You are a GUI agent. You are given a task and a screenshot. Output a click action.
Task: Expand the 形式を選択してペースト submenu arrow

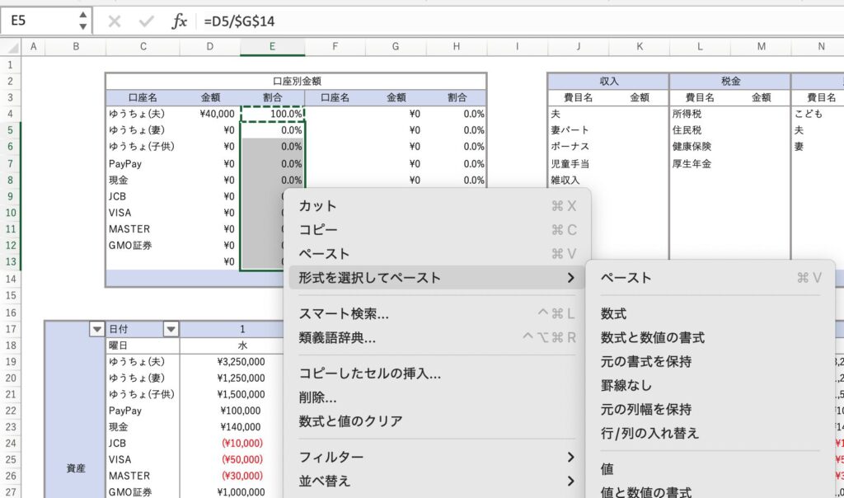coord(570,278)
